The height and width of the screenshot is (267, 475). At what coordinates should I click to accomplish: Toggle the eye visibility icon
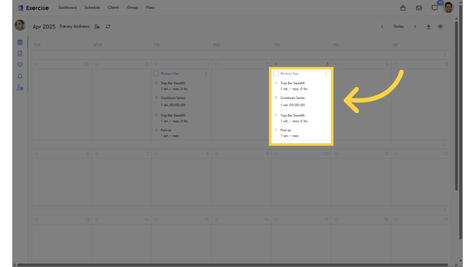click(440, 26)
